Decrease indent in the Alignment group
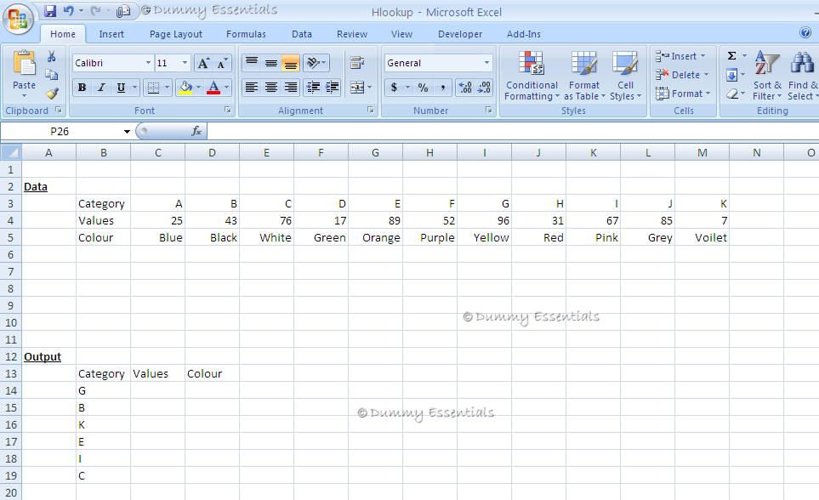The height and width of the screenshot is (500, 819). (x=313, y=88)
